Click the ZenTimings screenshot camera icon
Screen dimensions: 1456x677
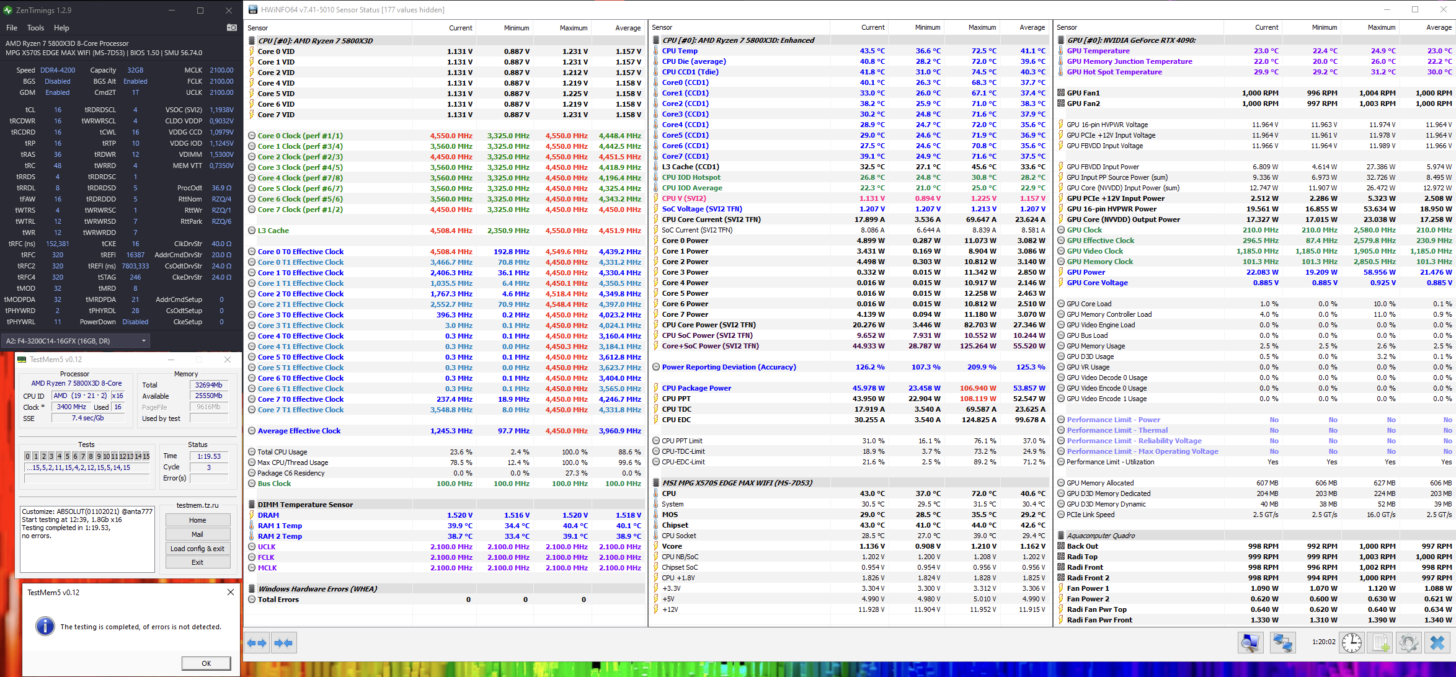pos(231,27)
